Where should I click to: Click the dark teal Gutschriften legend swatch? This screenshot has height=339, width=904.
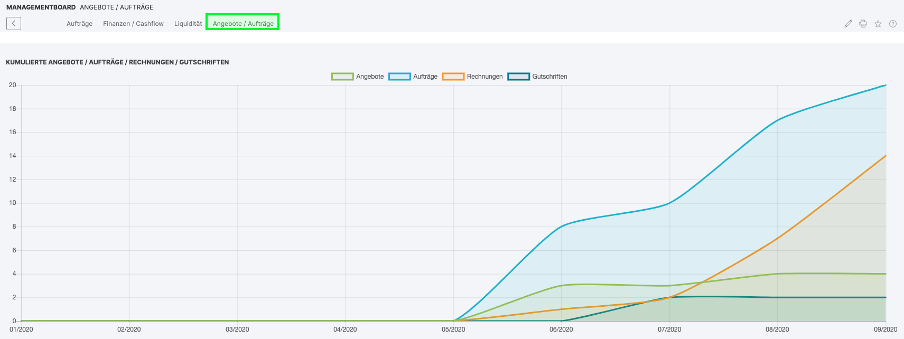pos(518,77)
